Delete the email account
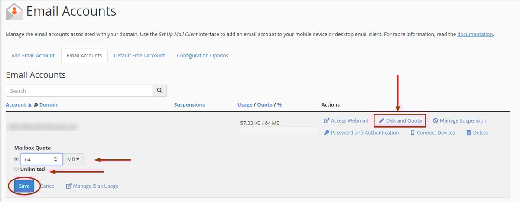520x202 pixels. click(x=477, y=133)
